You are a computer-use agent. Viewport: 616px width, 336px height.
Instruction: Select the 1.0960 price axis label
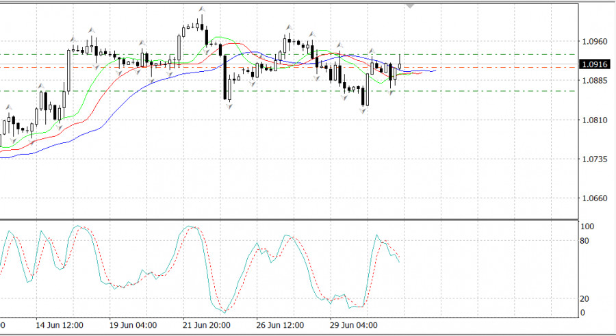pos(593,41)
